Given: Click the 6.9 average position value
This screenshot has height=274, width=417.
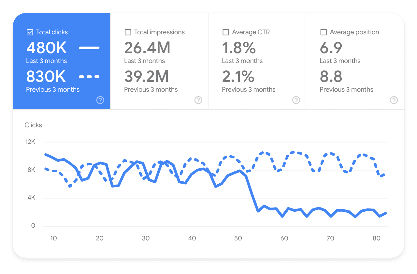Looking at the screenshot, I should [330, 48].
